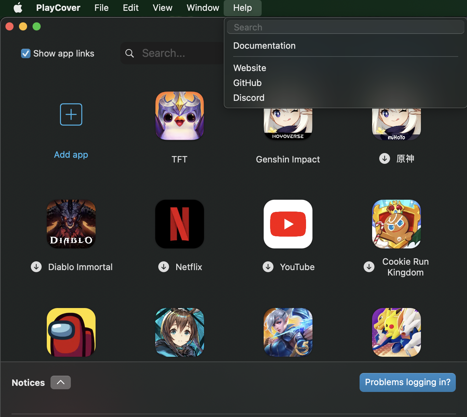Click download arrow next to 原神
The image size is (467, 417).
click(385, 158)
